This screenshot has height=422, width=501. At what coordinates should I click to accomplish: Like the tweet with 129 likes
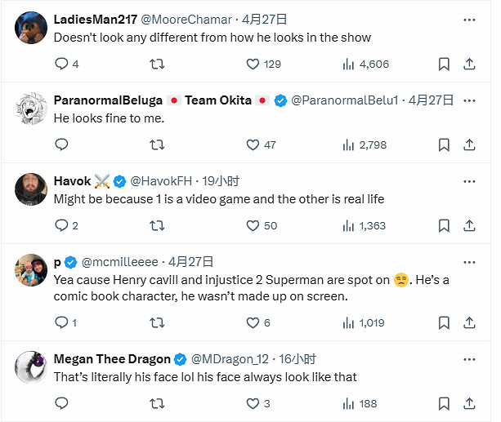point(253,64)
